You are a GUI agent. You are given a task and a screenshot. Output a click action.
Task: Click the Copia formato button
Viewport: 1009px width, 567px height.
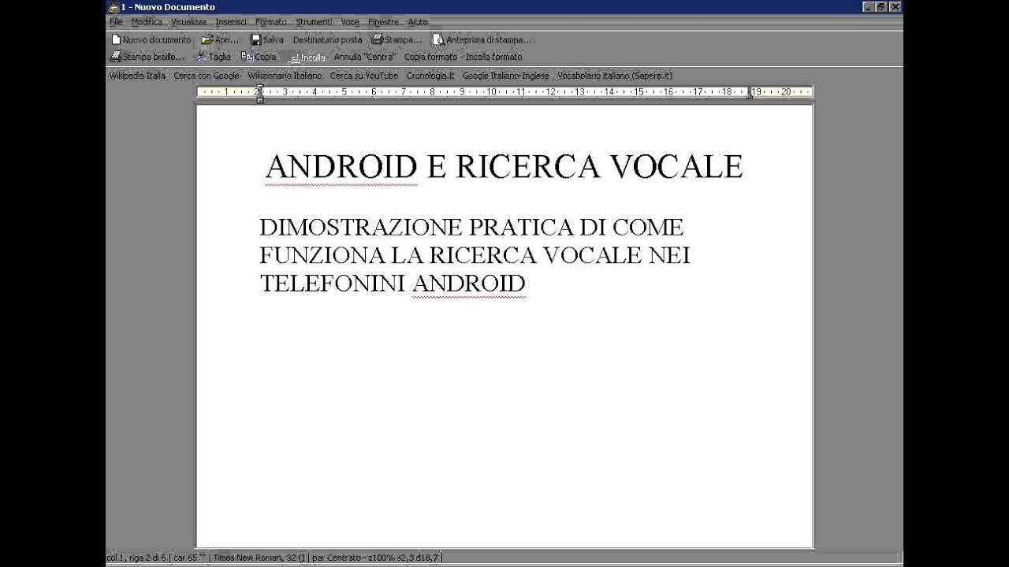coord(430,57)
